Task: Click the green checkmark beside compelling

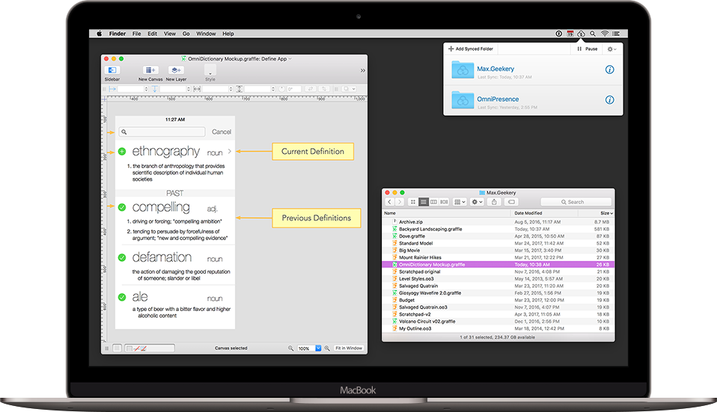Action: click(x=122, y=207)
